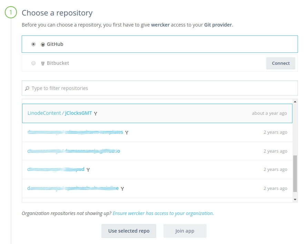Select the github.io repository row
Screen dimensions: 308x244
(155, 151)
